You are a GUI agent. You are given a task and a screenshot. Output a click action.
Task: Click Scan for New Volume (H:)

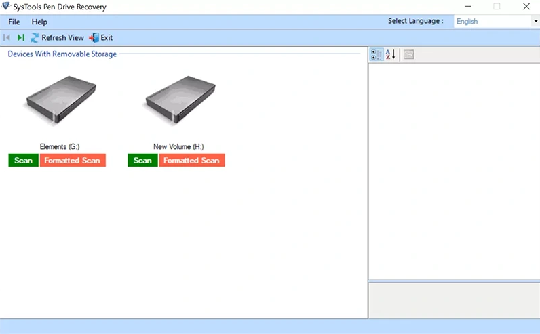(x=142, y=161)
